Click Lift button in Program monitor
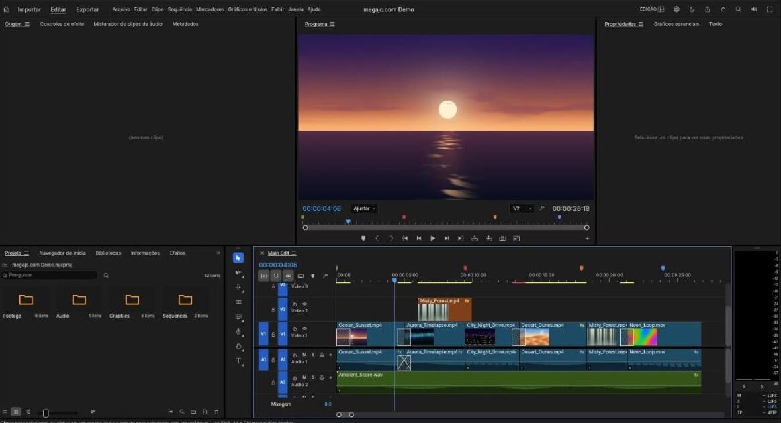Image resolution: width=781 pixels, height=423 pixels. pos(475,239)
